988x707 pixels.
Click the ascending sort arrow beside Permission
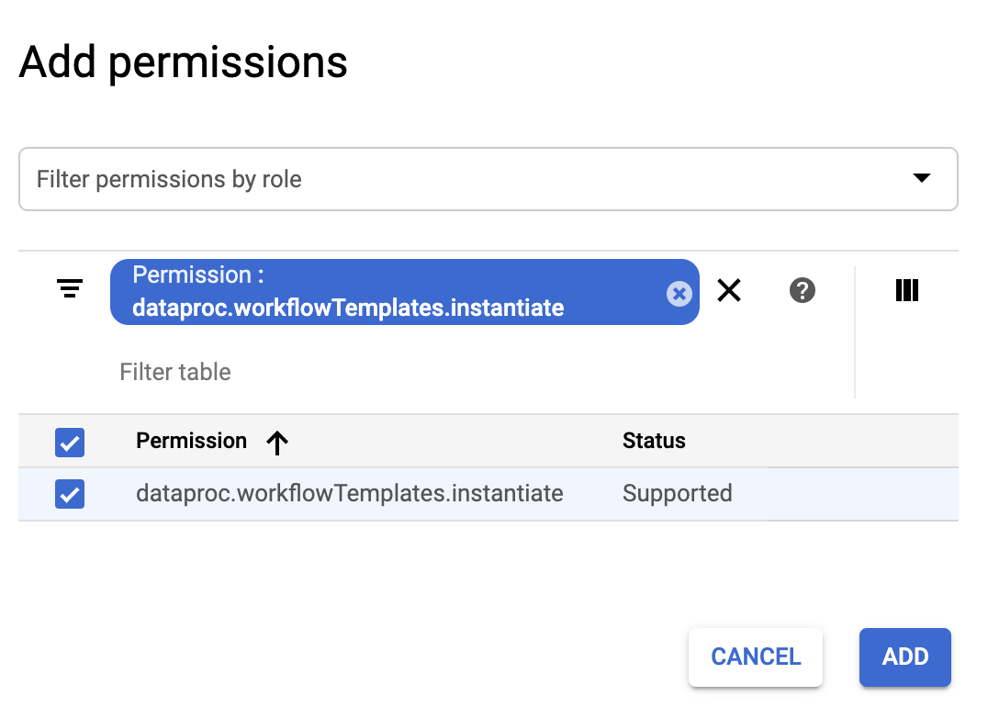[x=277, y=443]
